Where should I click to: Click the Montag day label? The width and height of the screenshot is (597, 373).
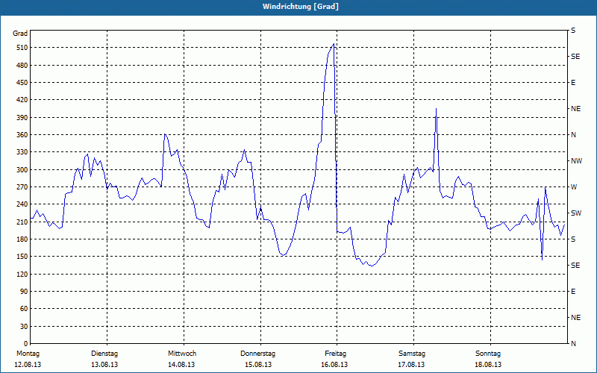click(x=28, y=354)
